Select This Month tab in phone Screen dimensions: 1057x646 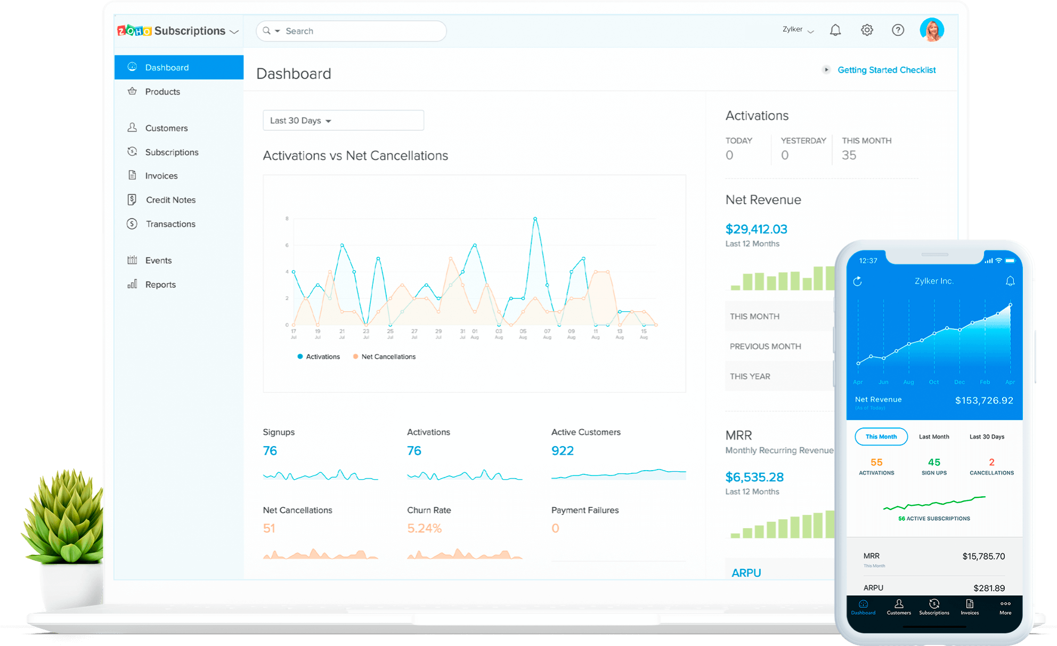(x=881, y=437)
